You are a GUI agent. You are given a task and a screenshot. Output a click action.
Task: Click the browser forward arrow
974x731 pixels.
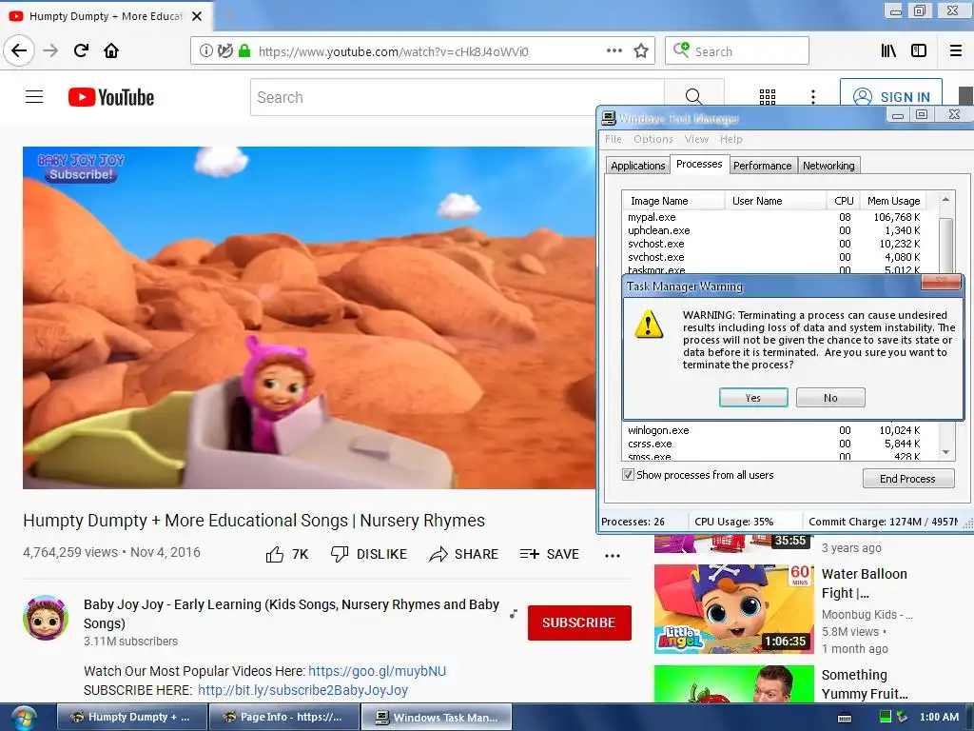(50, 50)
